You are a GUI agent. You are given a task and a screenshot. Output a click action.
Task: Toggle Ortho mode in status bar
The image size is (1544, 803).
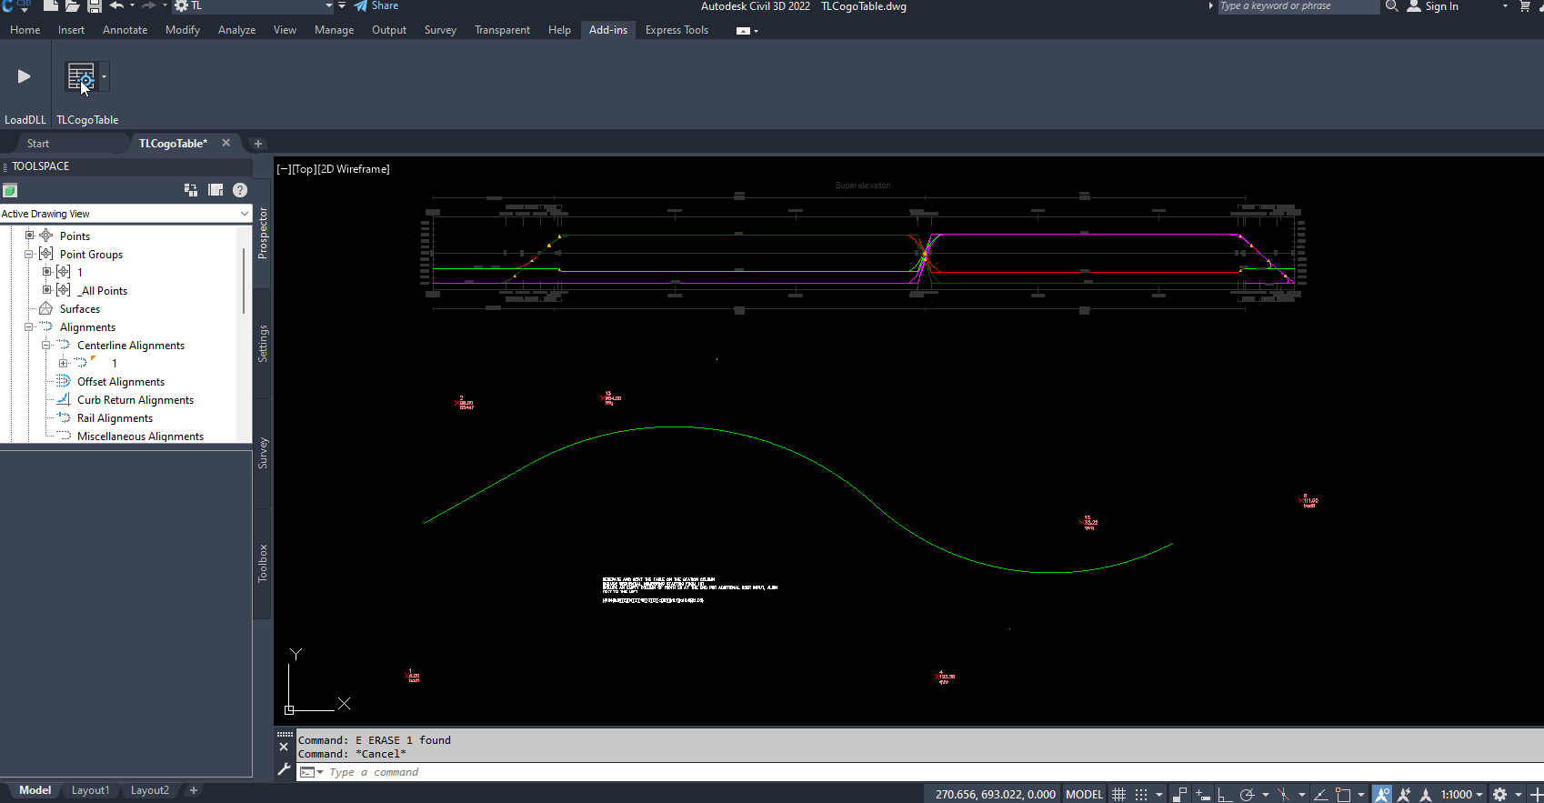[1224, 794]
